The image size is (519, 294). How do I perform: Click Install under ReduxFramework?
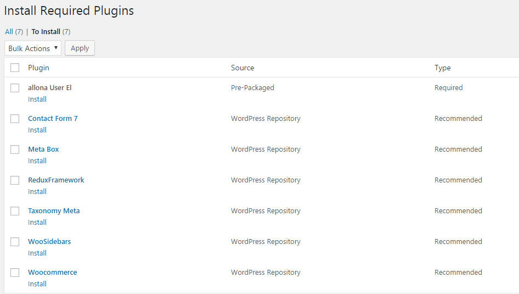coord(37,192)
